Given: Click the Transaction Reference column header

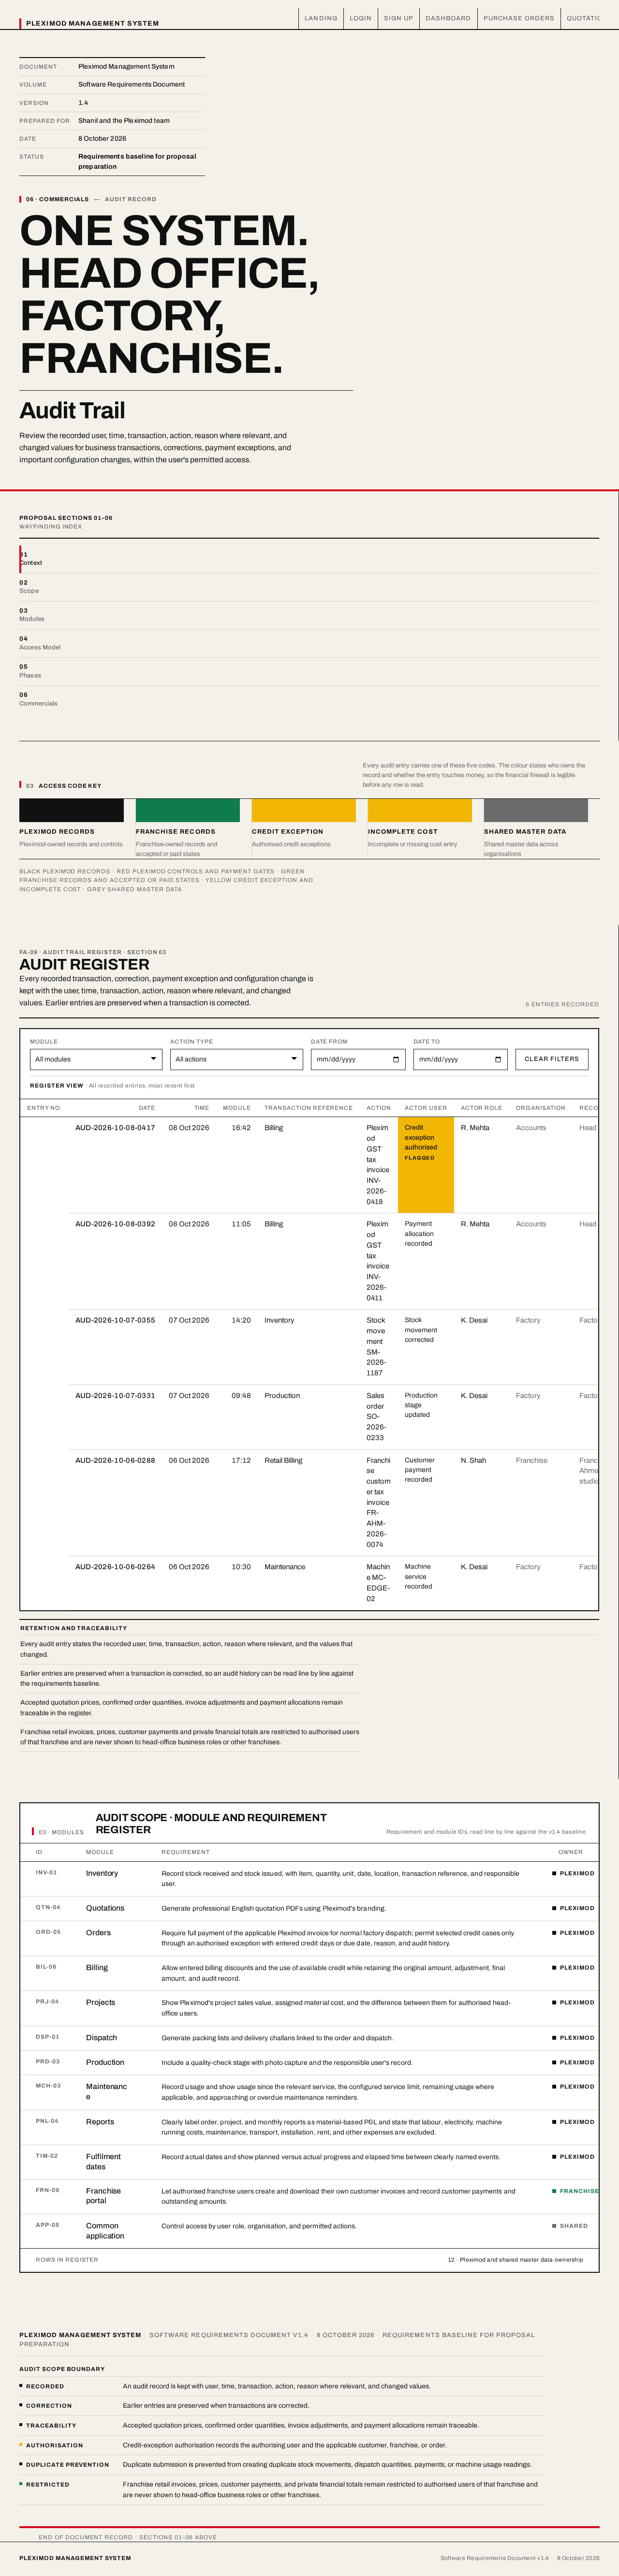Looking at the screenshot, I should (x=308, y=1108).
